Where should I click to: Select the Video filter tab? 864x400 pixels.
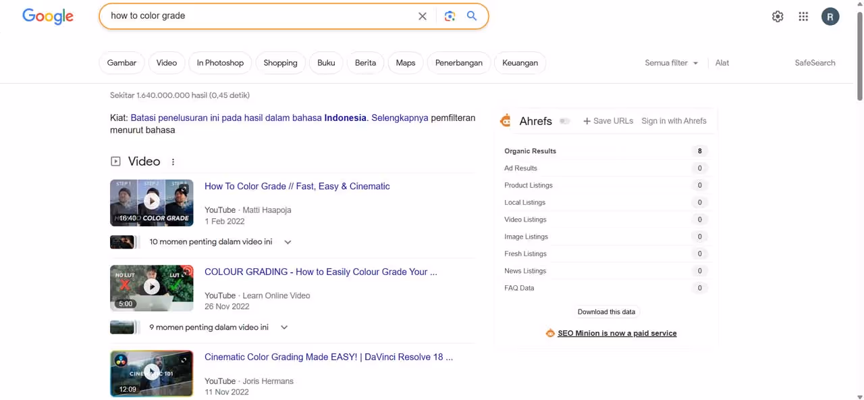click(167, 63)
